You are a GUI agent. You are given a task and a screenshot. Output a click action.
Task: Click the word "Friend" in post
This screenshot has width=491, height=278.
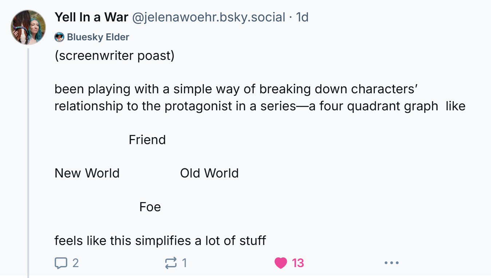(x=147, y=140)
